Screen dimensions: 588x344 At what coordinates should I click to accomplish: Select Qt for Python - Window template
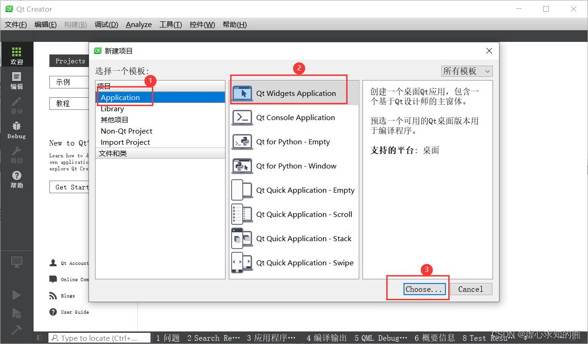pos(294,166)
